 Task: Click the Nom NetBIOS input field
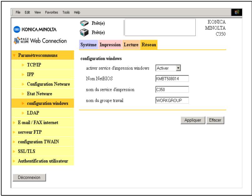(x=172, y=79)
